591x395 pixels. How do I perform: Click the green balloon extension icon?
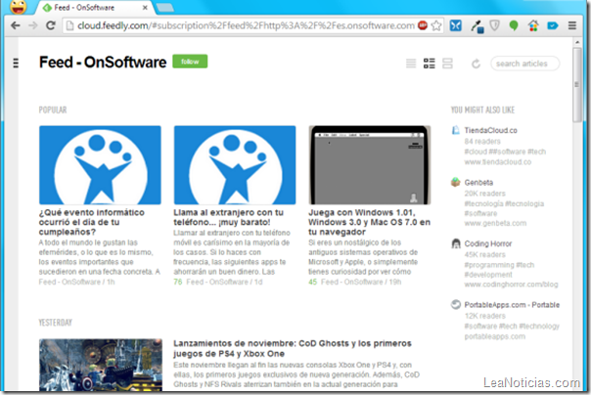[514, 25]
